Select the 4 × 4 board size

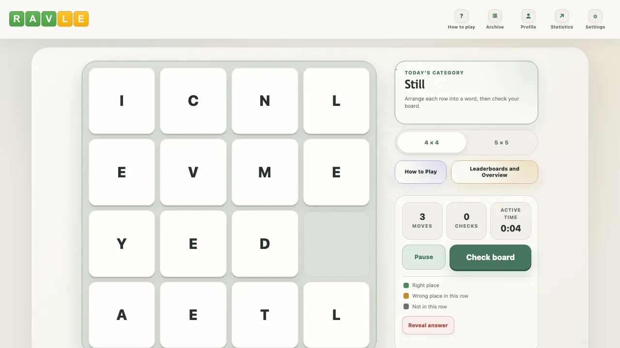click(432, 143)
